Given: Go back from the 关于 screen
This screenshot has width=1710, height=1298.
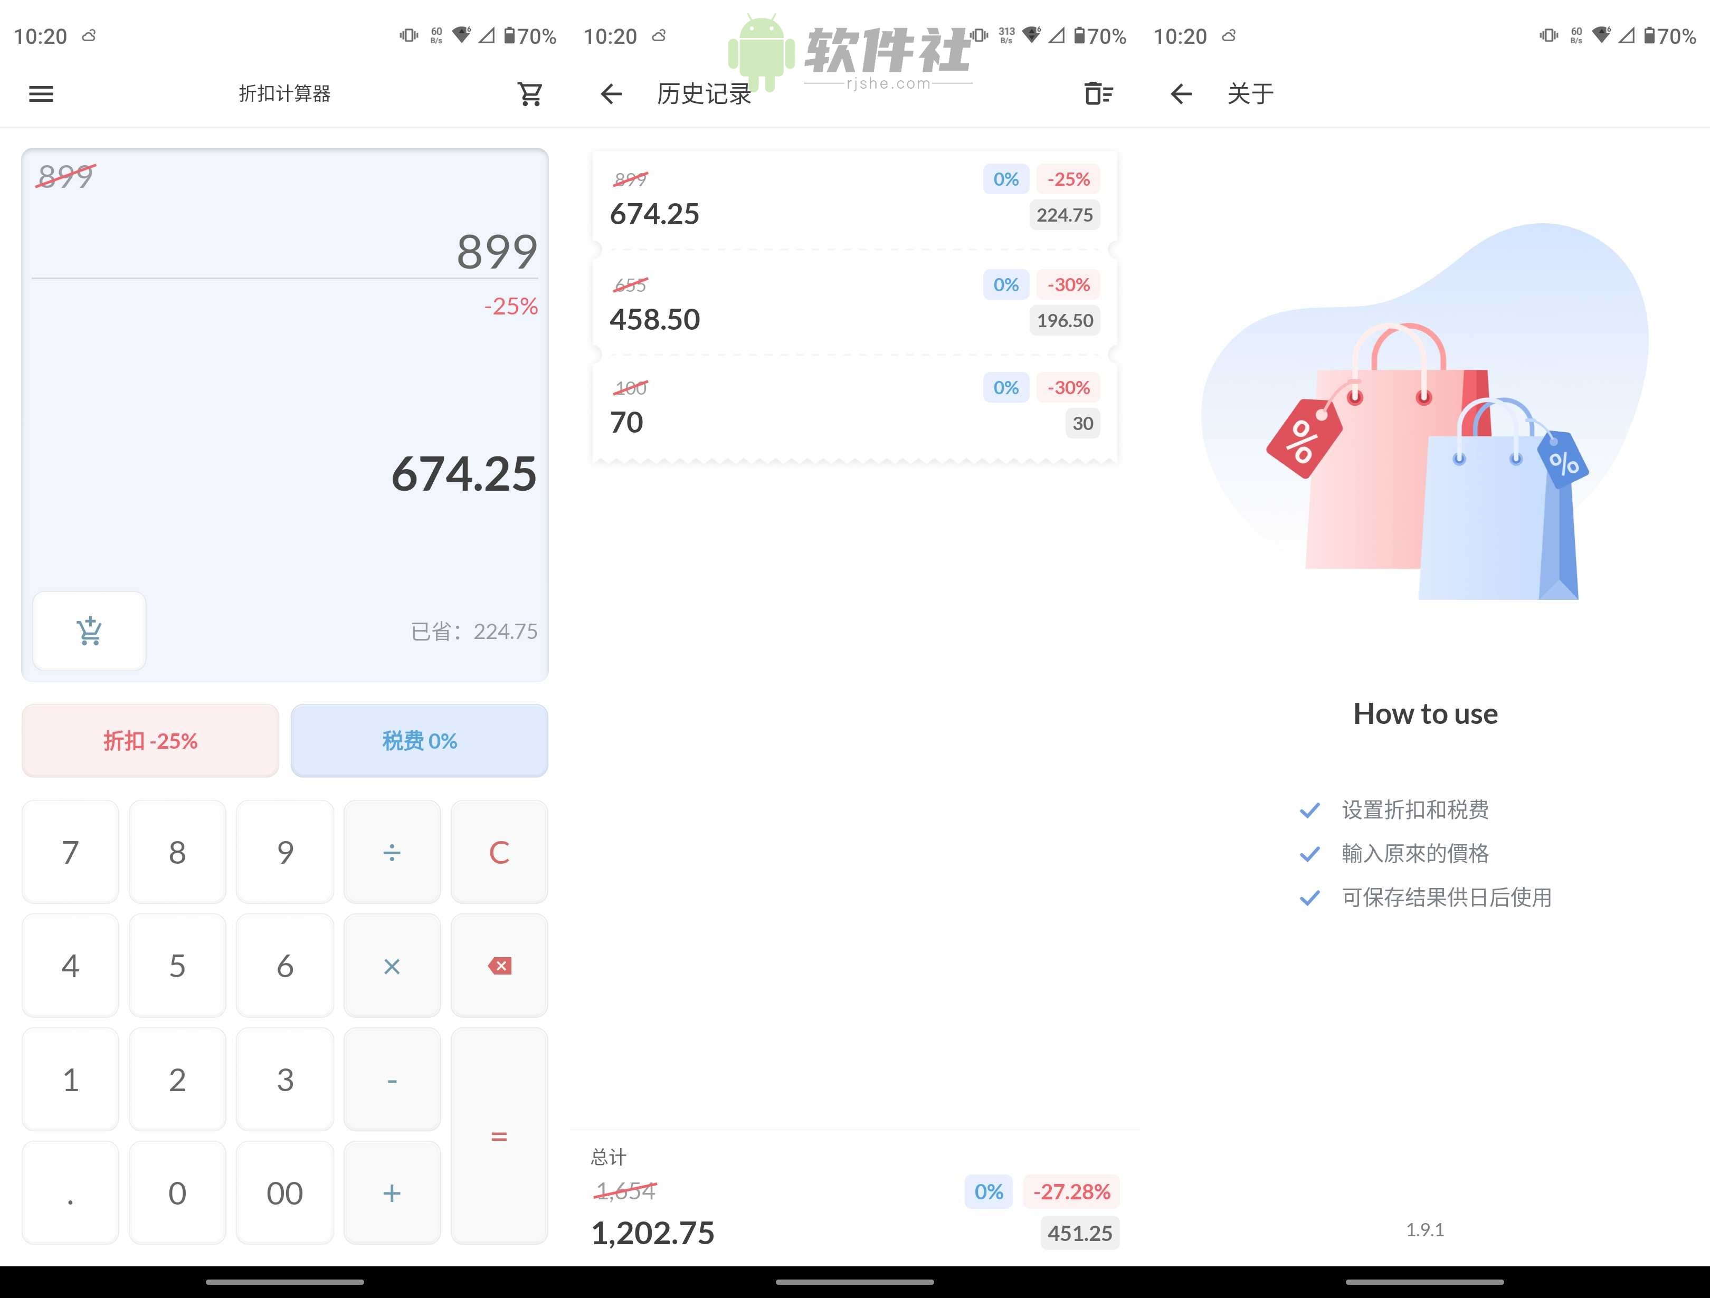Looking at the screenshot, I should (x=1181, y=93).
